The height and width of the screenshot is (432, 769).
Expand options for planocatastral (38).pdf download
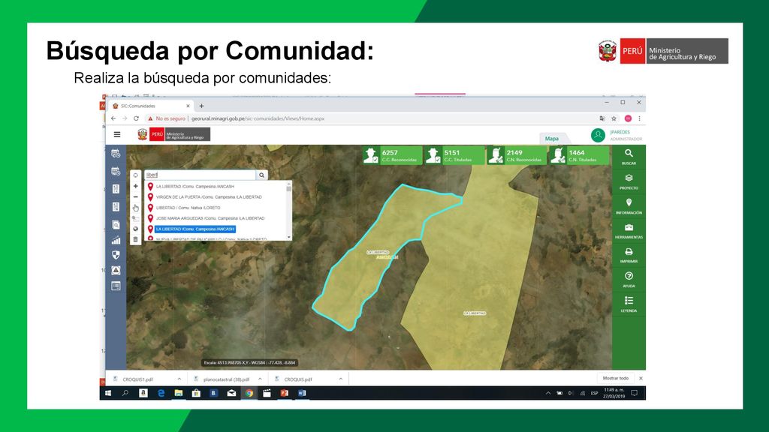click(260, 379)
